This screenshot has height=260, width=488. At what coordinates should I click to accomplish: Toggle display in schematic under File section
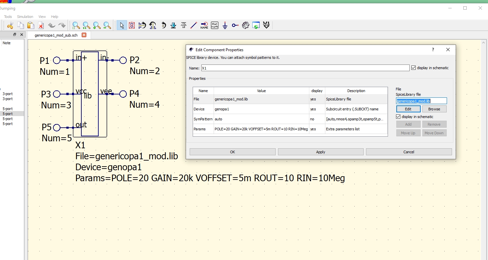398,116
